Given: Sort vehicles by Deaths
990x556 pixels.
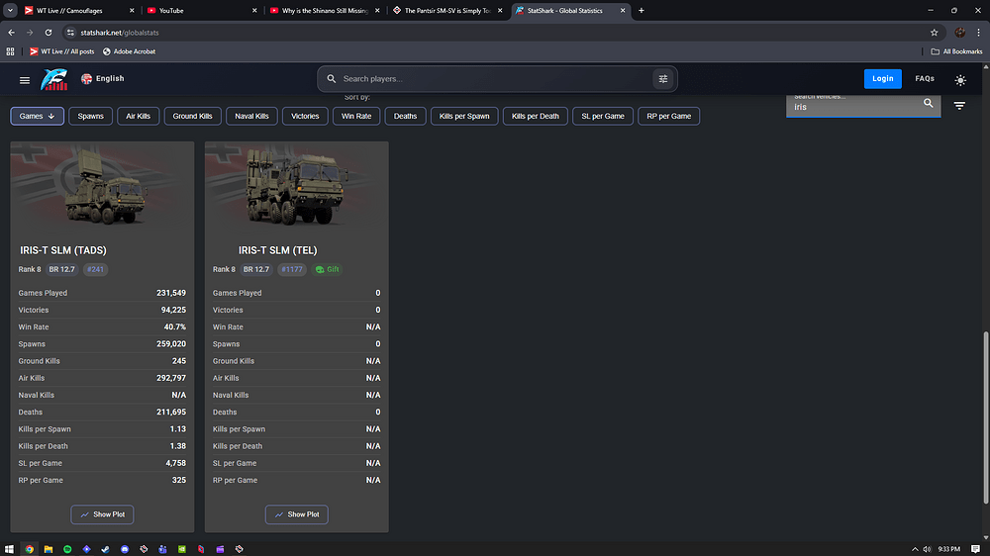Looking at the screenshot, I should pos(405,116).
